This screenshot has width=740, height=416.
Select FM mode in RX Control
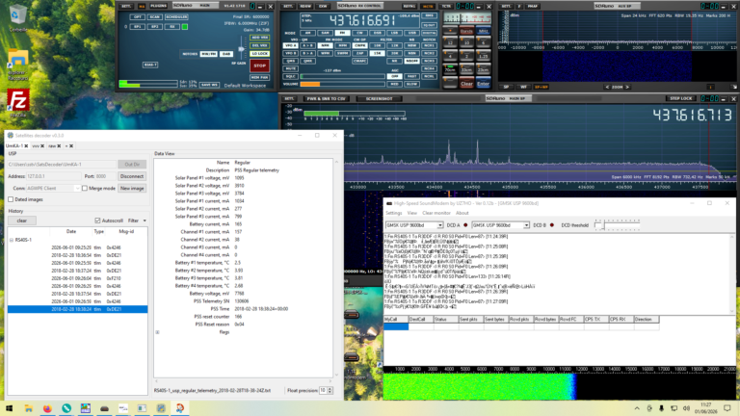click(x=342, y=33)
